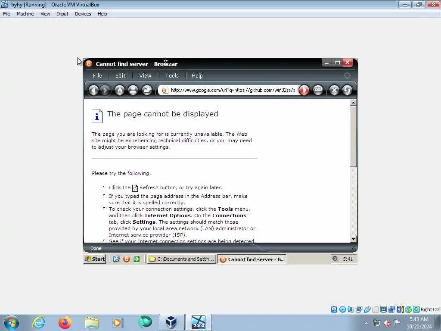Viewport: 441px width, 331px height.
Task: Open VirtualBox Help menu
Action: tap(102, 14)
